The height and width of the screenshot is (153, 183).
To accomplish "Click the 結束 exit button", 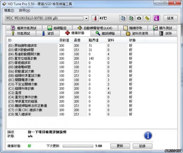I will tap(170, 18).
